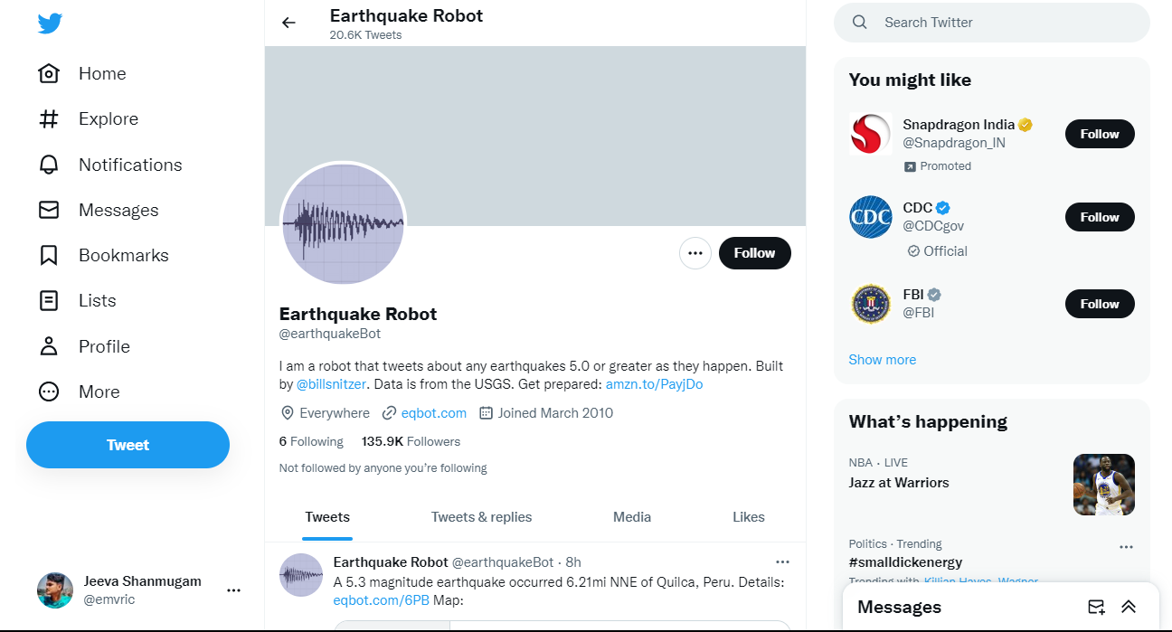
Task: Go back using the arrow icon
Action: tap(288, 23)
